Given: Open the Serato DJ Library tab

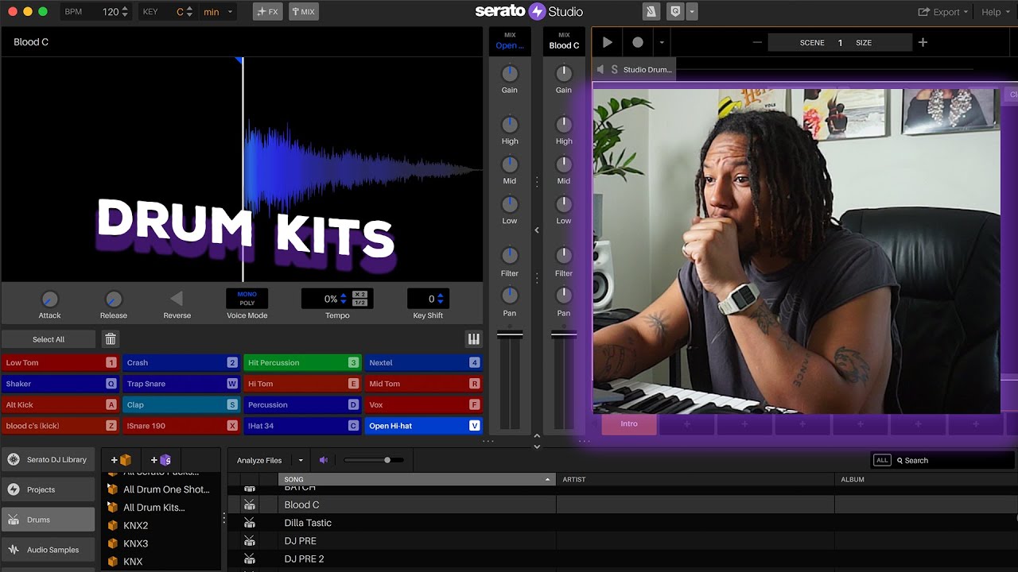Looking at the screenshot, I should pos(48,460).
